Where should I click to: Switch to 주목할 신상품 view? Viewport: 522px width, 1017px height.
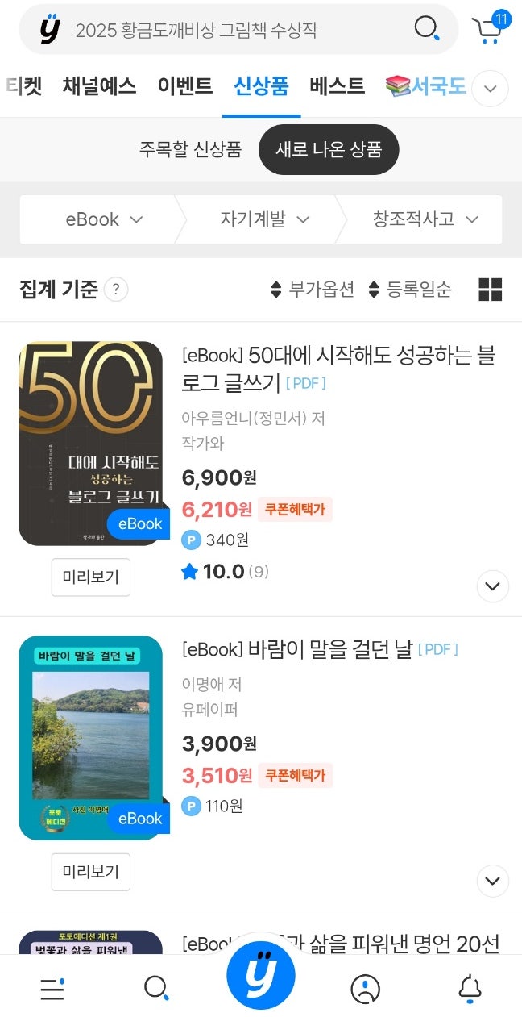(x=190, y=149)
